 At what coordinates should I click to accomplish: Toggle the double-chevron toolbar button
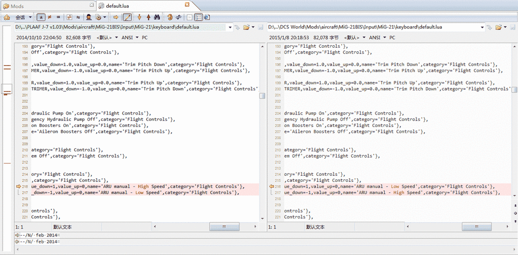coord(189,17)
